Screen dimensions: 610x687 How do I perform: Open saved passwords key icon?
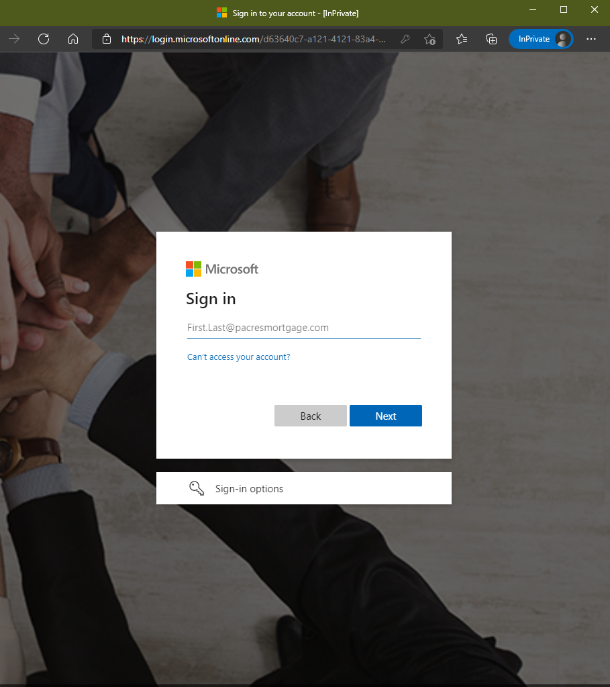tap(405, 39)
